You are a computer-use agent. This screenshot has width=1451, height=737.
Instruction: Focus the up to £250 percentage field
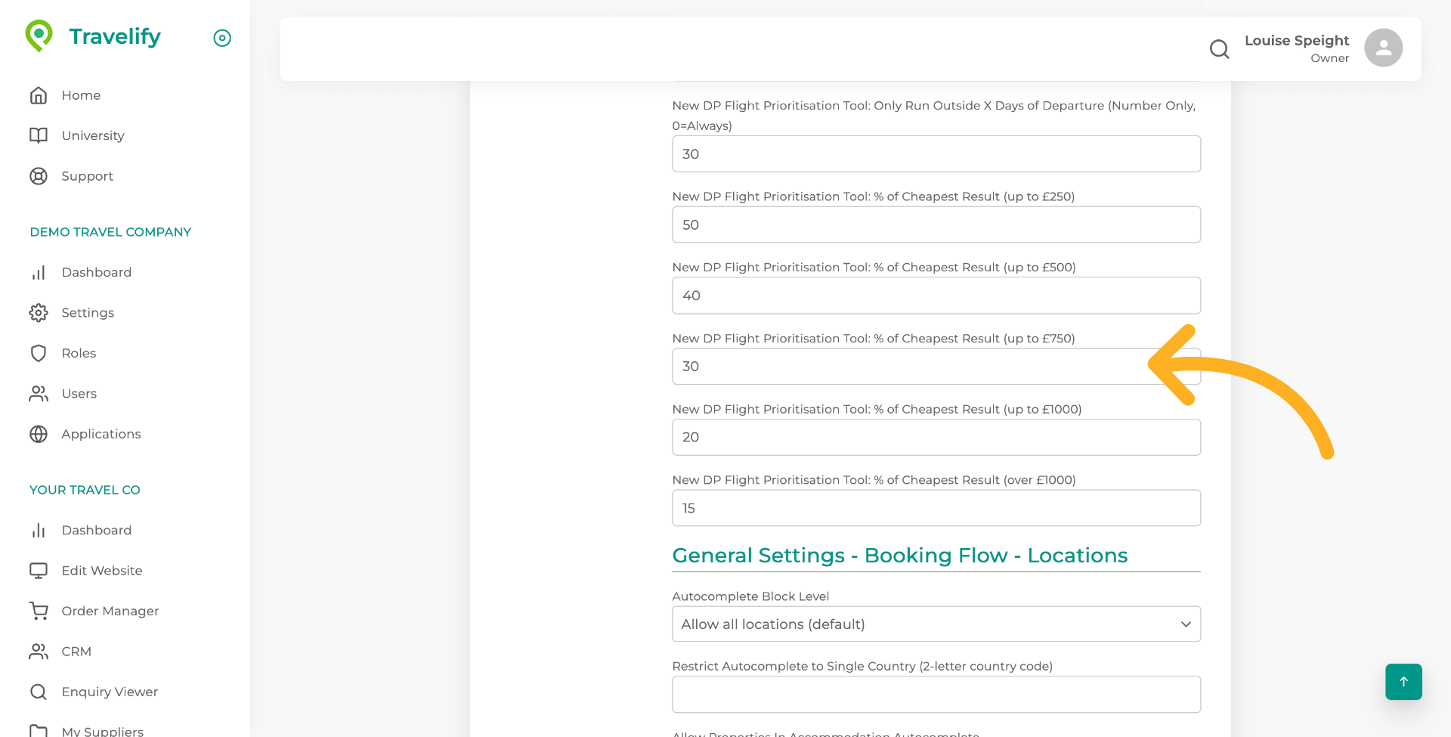click(x=936, y=225)
